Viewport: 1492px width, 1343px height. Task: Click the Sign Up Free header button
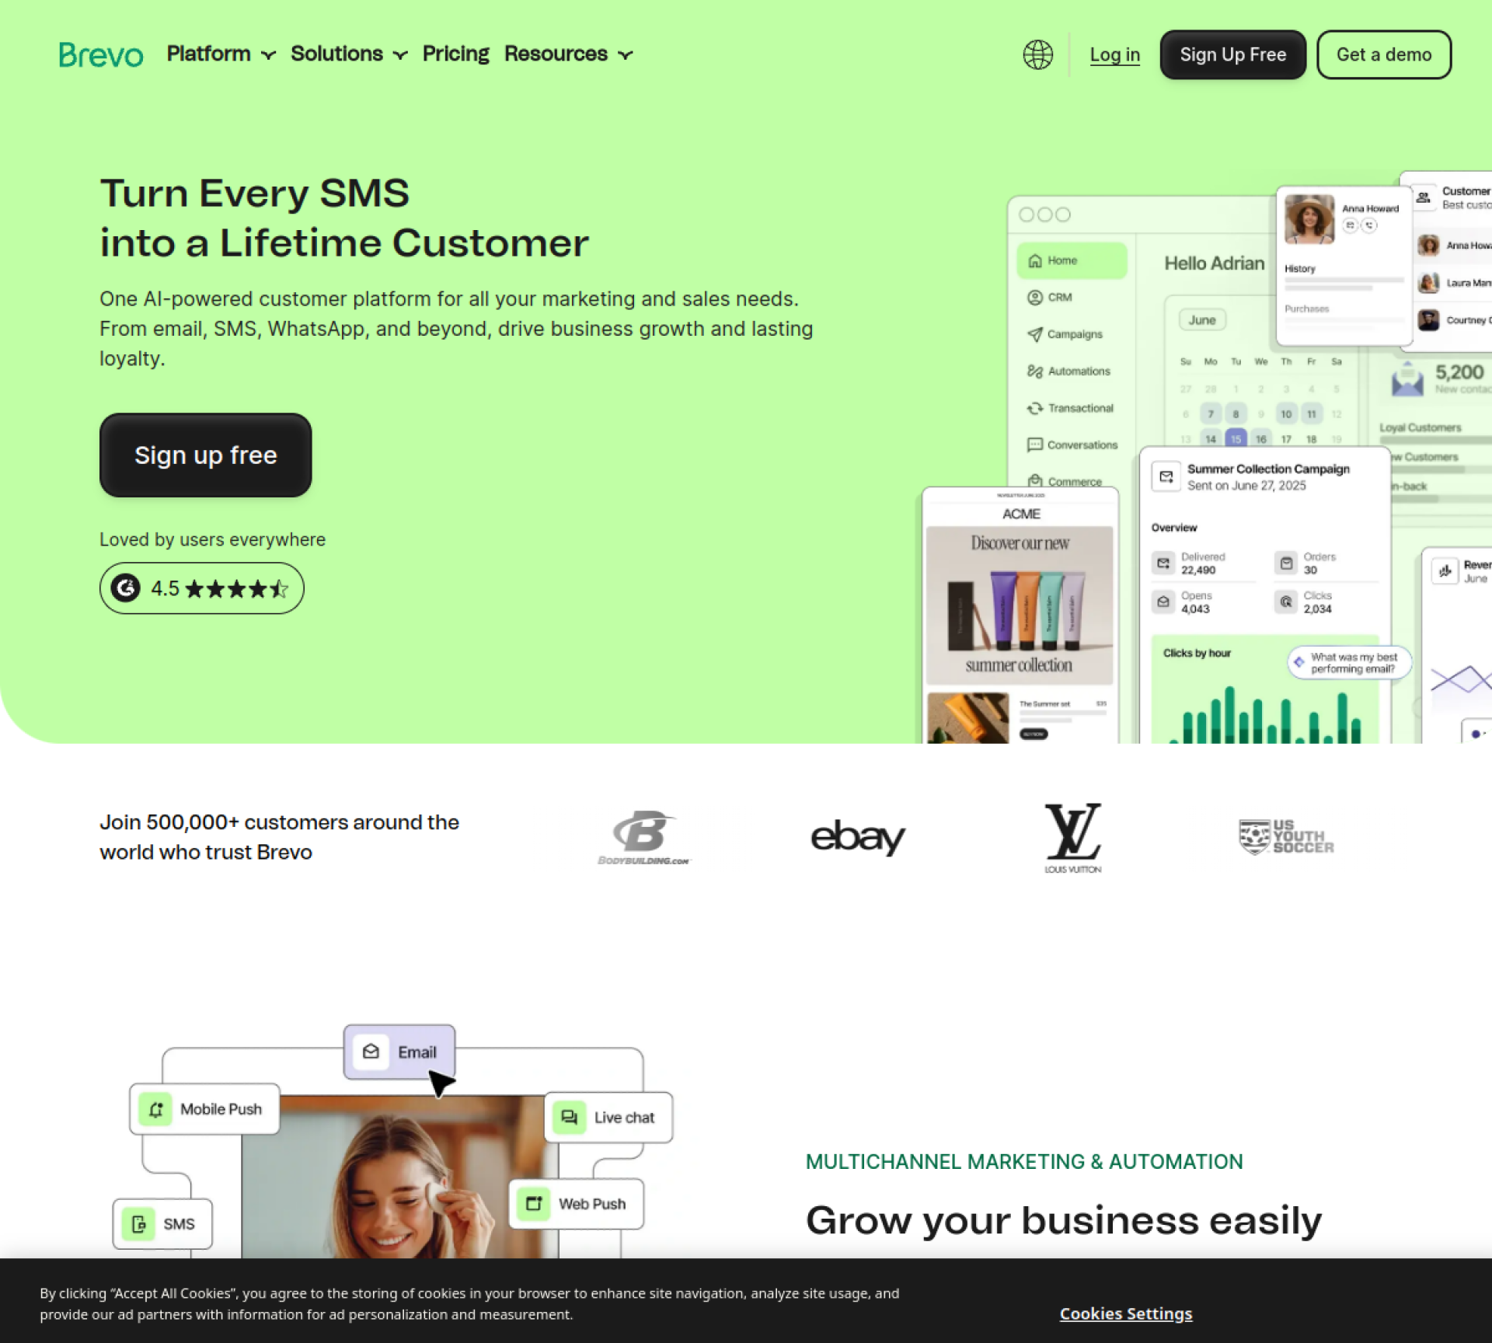pyautogui.click(x=1233, y=54)
